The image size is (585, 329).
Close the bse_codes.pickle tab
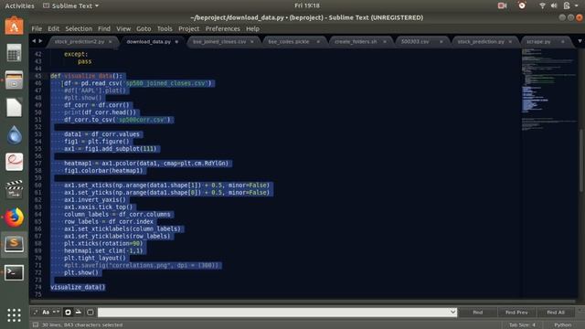coord(318,42)
